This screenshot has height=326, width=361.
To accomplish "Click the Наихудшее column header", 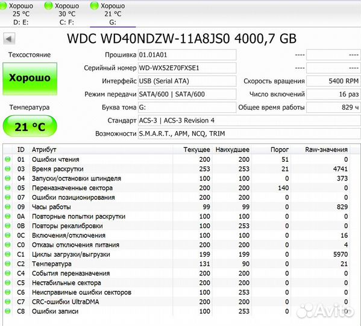I will [232, 150].
